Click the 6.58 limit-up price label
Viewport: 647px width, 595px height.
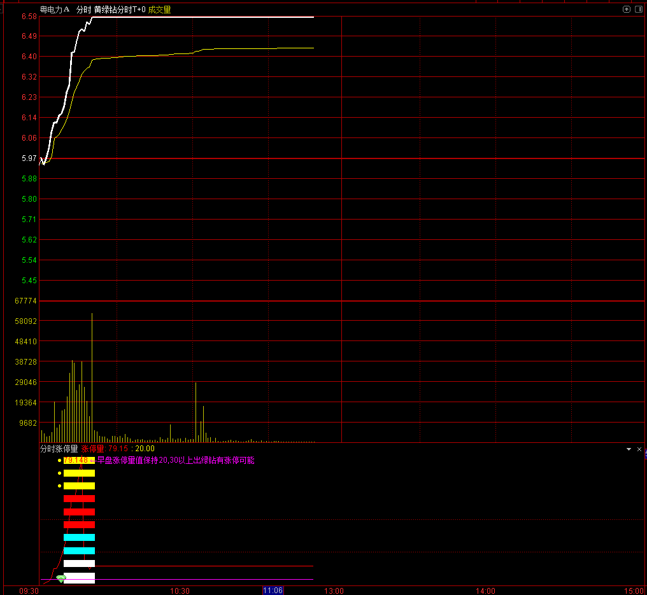(x=29, y=17)
